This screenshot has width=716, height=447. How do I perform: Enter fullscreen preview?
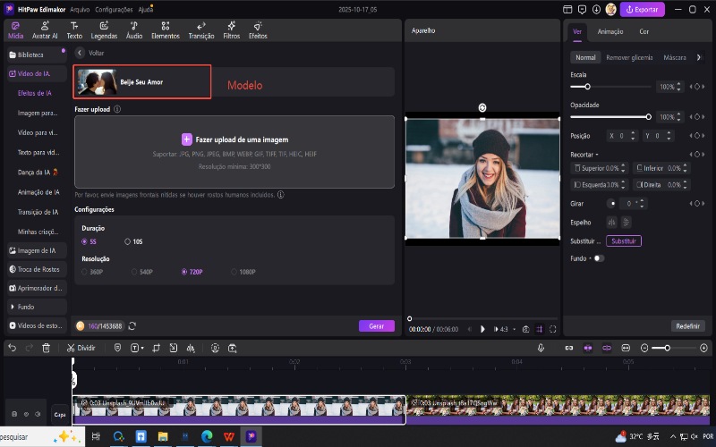tap(552, 329)
